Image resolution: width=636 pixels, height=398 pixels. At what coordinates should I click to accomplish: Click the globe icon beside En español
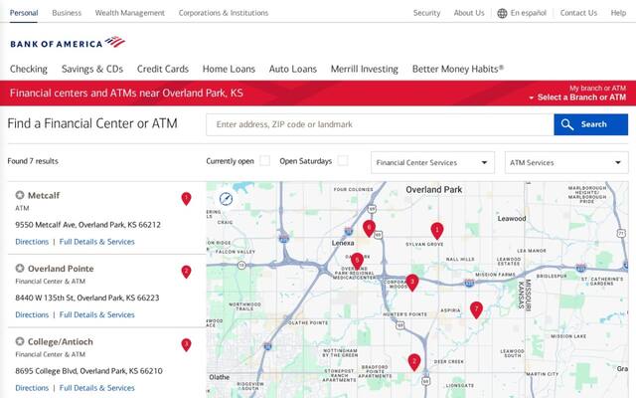502,13
